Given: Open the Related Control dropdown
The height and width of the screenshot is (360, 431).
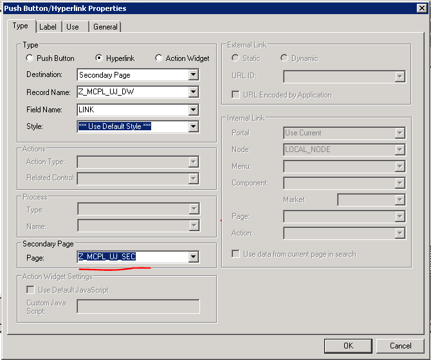Looking at the screenshot, I should 194,178.
